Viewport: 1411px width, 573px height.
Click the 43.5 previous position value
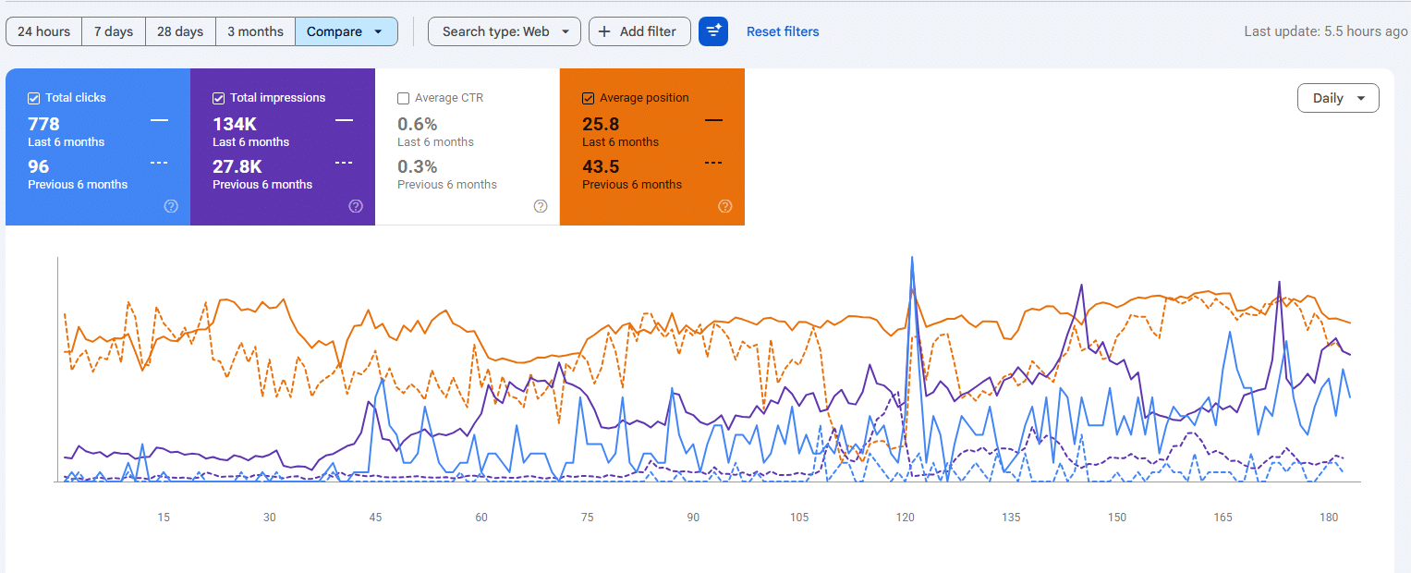pyautogui.click(x=601, y=166)
